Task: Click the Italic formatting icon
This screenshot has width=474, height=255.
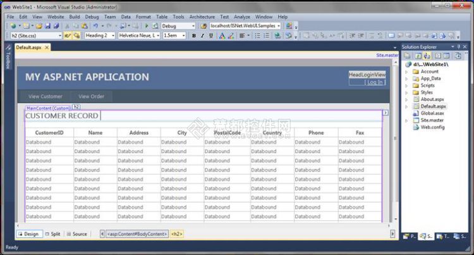Action: point(202,35)
